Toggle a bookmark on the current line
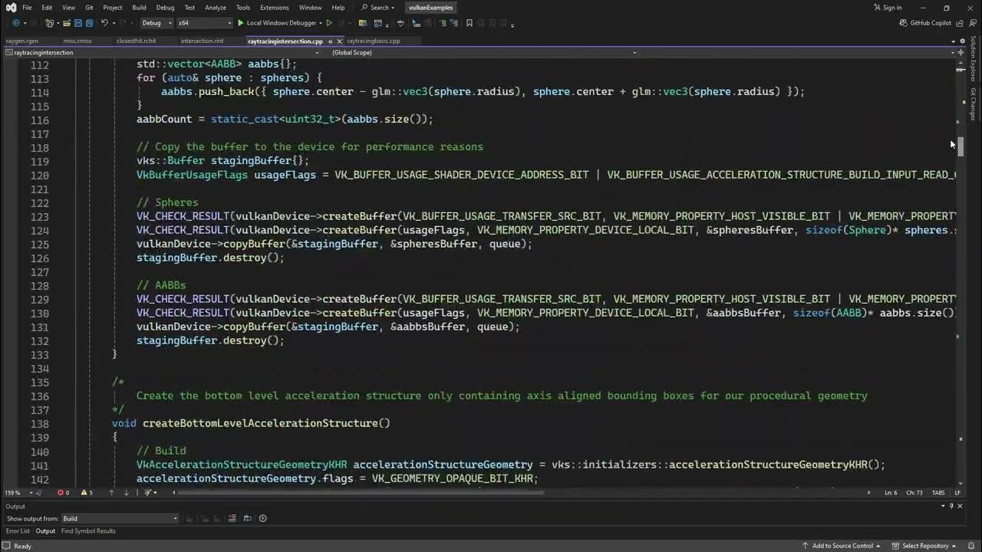Image resolution: width=982 pixels, height=552 pixels. click(470, 23)
